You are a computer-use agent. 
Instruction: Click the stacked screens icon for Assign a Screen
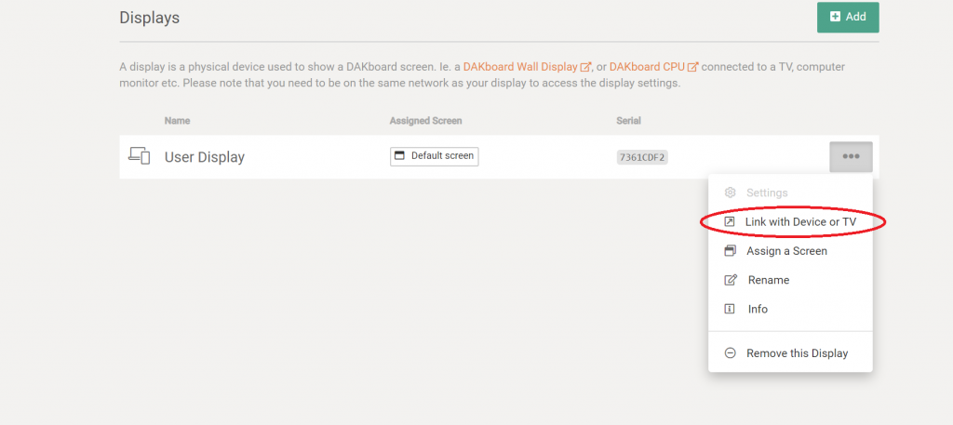(x=731, y=251)
